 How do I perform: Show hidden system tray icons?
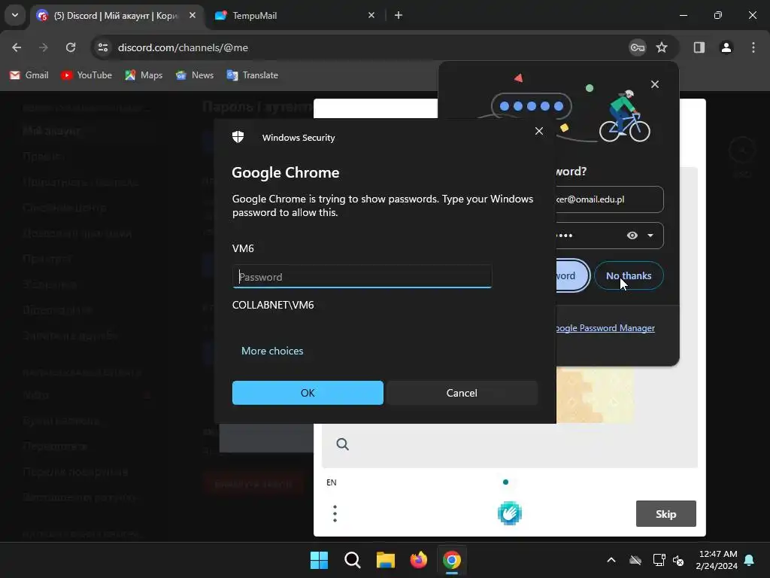(611, 560)
